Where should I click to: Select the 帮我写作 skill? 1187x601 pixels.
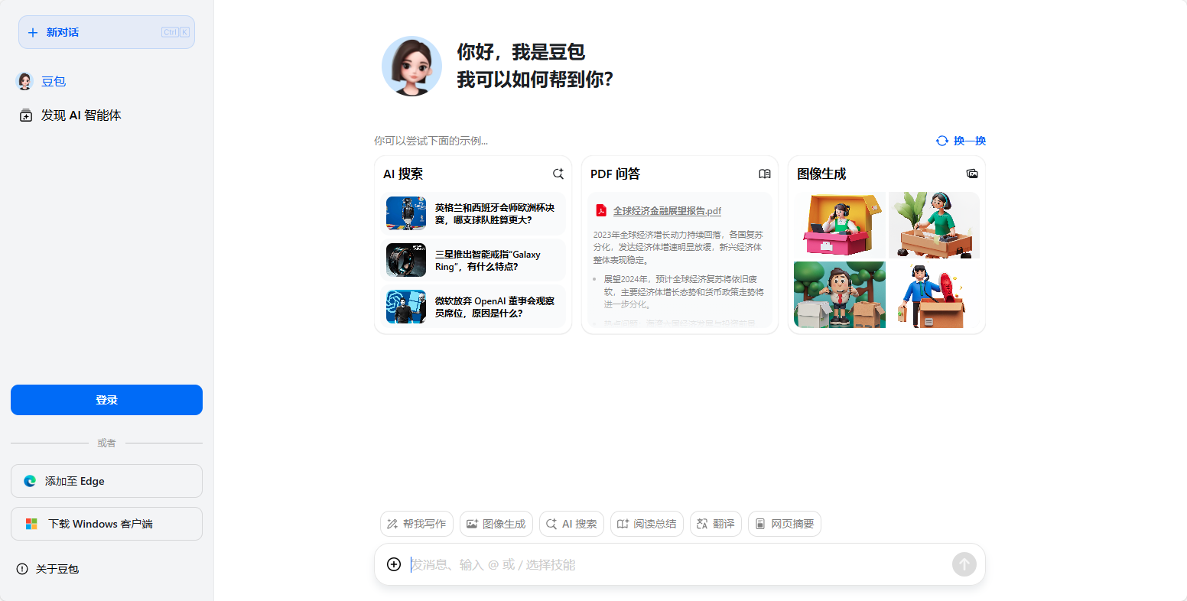click(416, 524)
